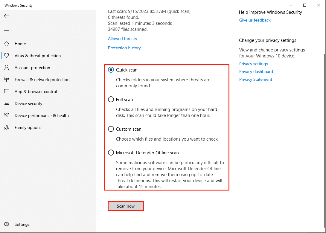This screenshot has width=326, height=233.
Task: Open the Protection history link
Action: (x=124, y=48)
